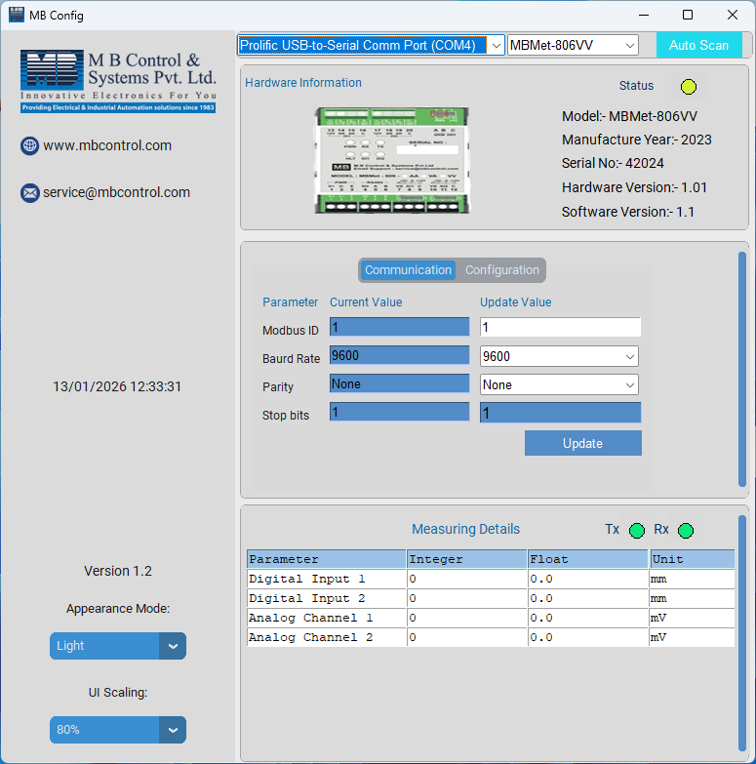Open the Appearance Mode Light dropdown

click(117, 646)
